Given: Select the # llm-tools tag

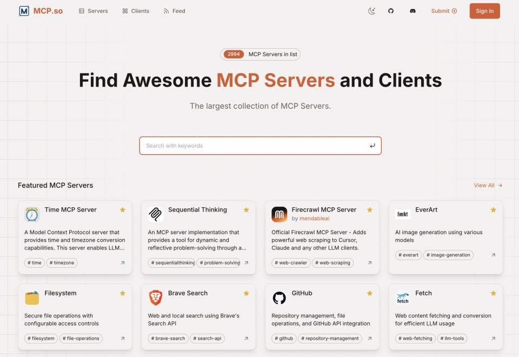Looking at the screenshot, I should coord(452,339).
